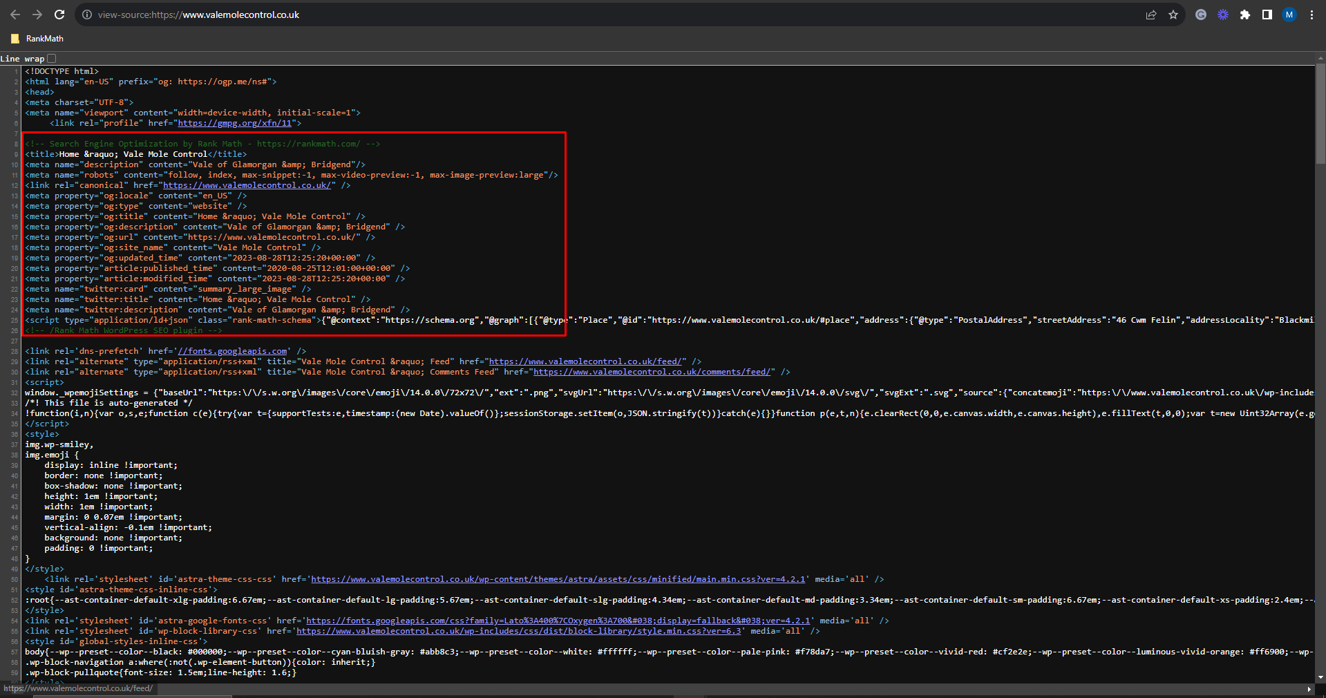The height and width of the screenshot is (698, 1326).
Task: Open the site information icon in address bar
Action: 87,15
